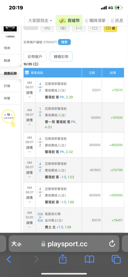Expand 詳情 for the 勇士 10:00 game
128x277 pixels.
(x=30, y=224)
